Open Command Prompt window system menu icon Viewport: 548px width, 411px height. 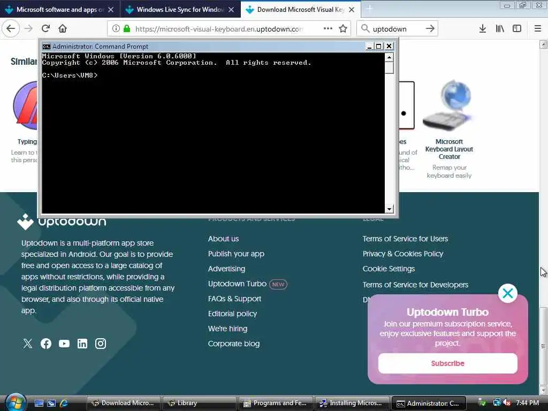[46, 46]
